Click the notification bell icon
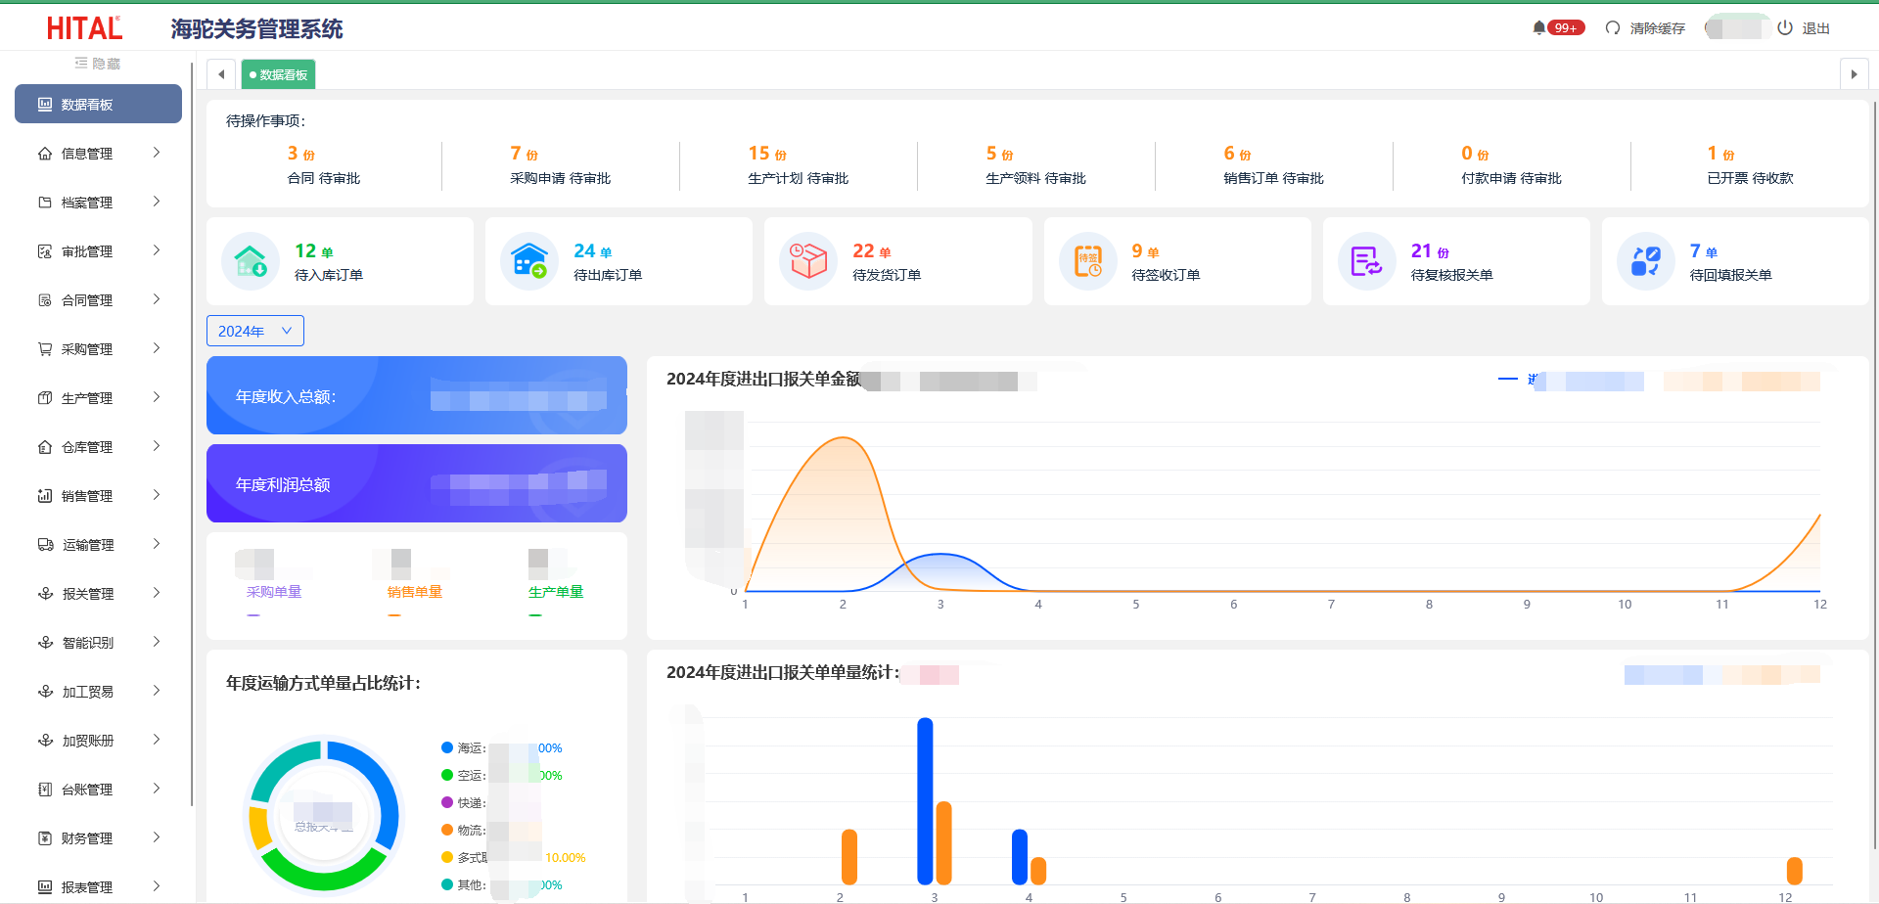The height and width of the screenshot is (904, 1879). pos(1539,27)
